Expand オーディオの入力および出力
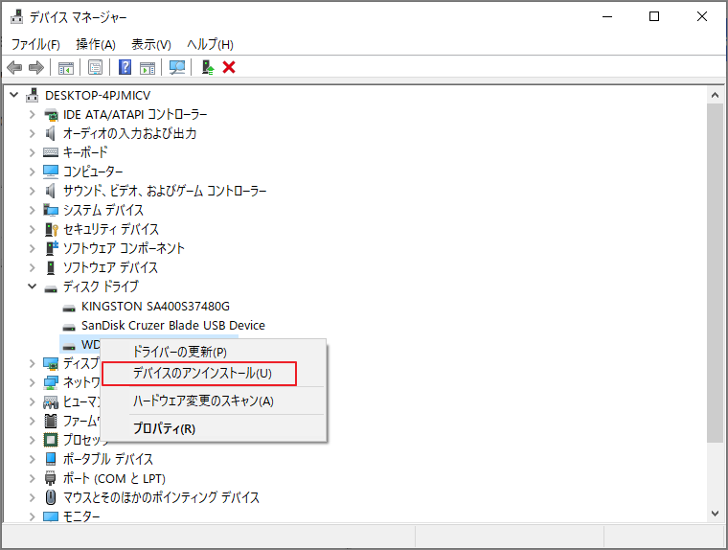 (32, 133)
